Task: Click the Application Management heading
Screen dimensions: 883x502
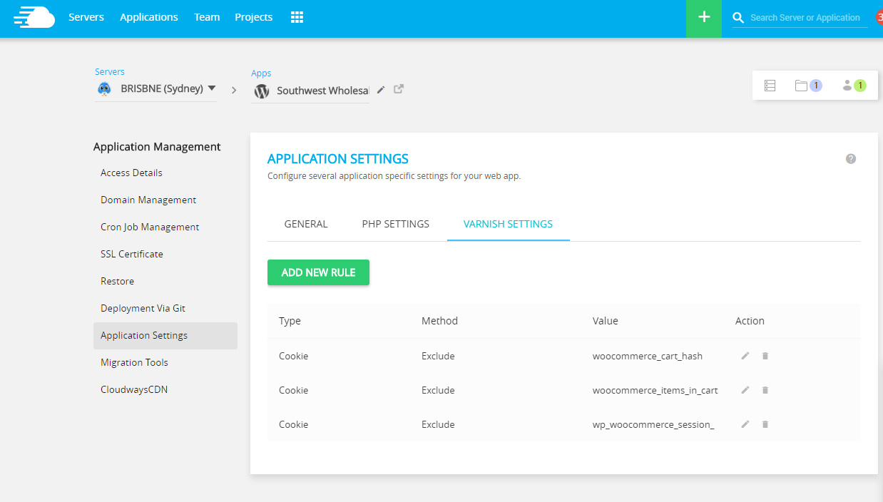Action: (157, 147)
